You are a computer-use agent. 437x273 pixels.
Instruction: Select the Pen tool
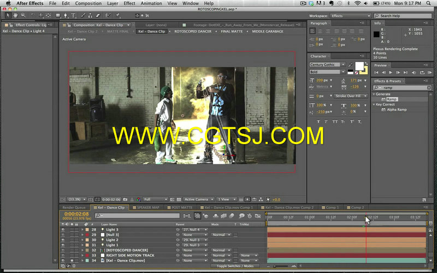(66, 15)
